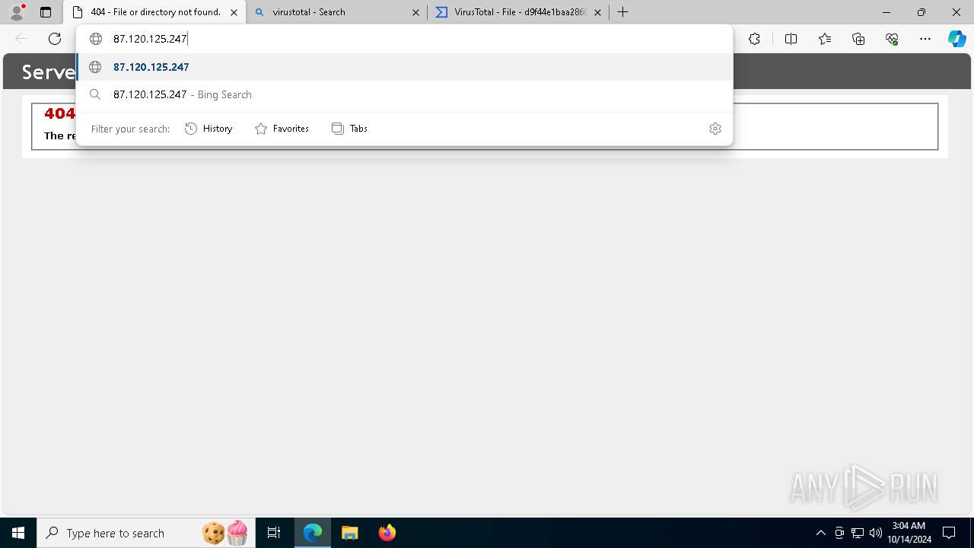Switch to the virustotal Search tab
974x548 pixels.
click(337, 12)
